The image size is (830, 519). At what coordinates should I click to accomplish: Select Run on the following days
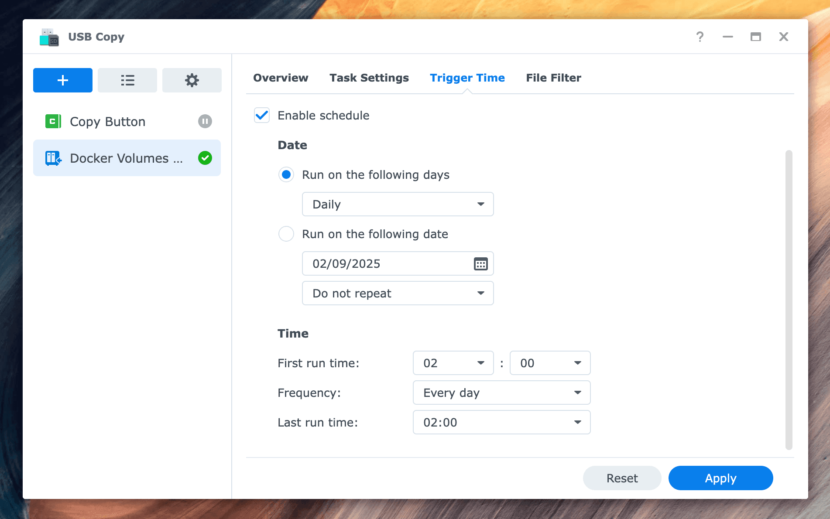(x=286, y=175)
